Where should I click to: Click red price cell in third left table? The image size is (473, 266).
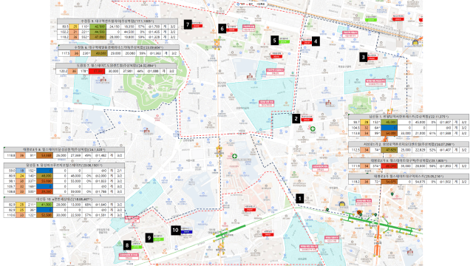(97, 71)
